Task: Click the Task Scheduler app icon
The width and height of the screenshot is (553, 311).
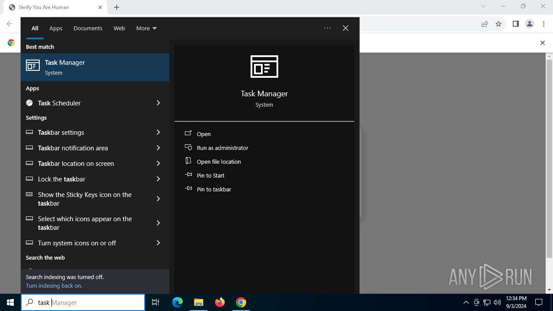Action: (x=29, y=103)
